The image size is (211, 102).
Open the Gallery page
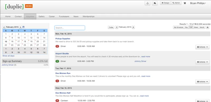point(41,16)
